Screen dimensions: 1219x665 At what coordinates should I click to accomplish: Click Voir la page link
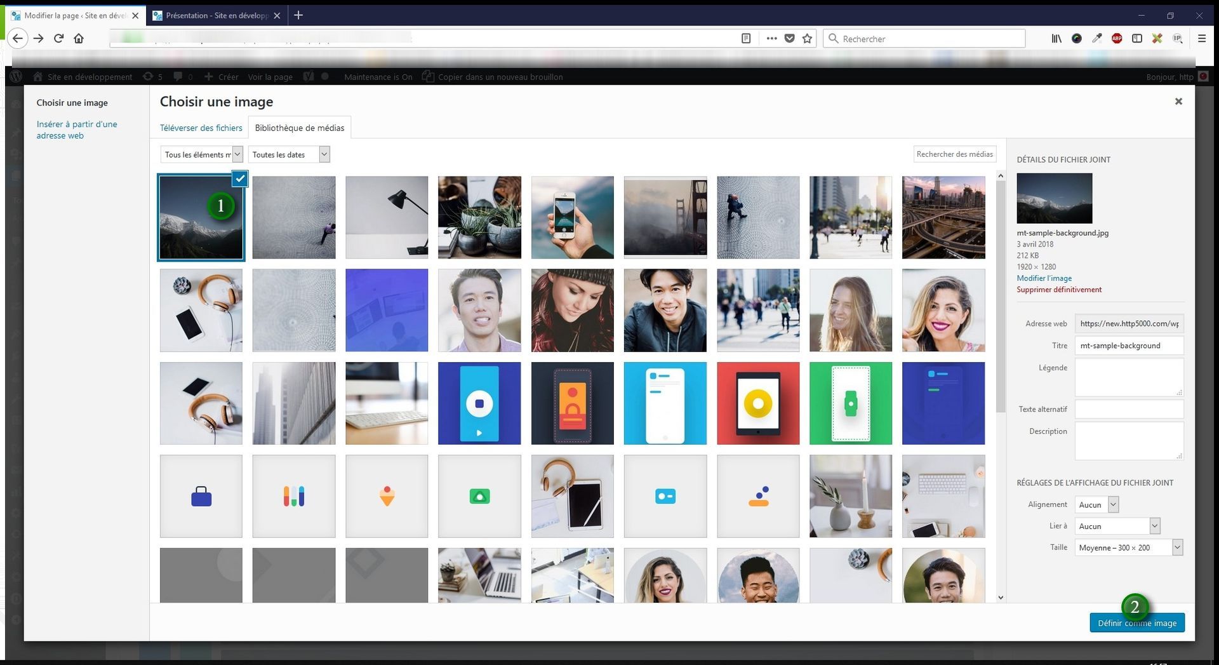(270, 77)
